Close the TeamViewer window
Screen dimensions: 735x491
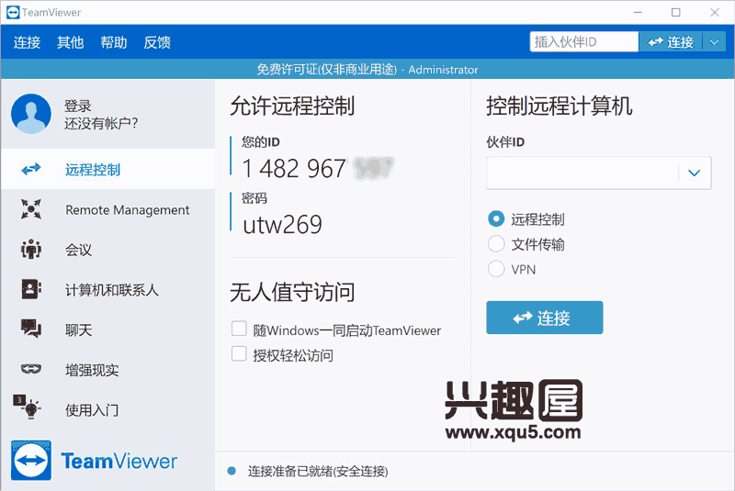click(715, 12)
